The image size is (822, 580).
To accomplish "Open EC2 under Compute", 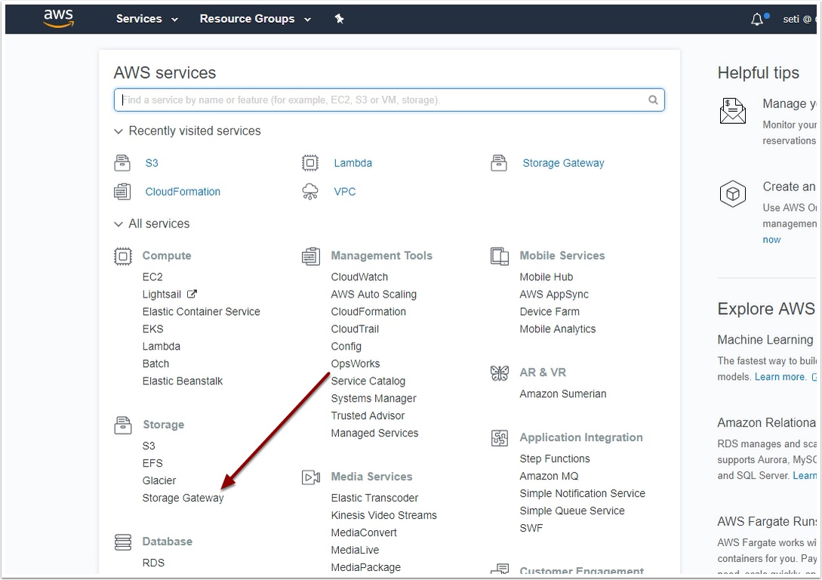I will coord(152,277).
